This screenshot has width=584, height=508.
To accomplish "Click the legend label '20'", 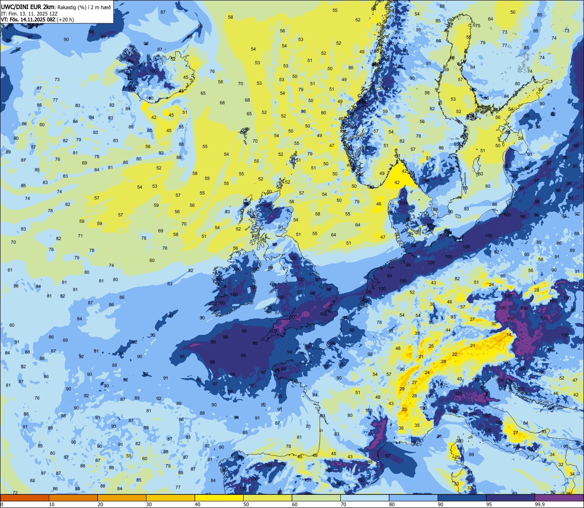I will click(x=100, y=504).
